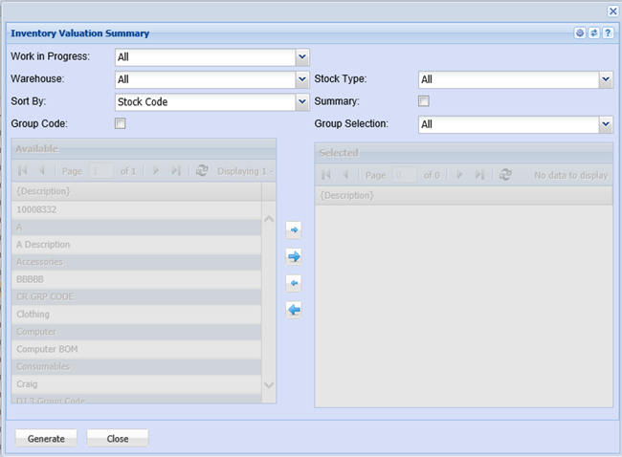The image size is (622, 457).
Task: Expand the Stock Type dropdown
Action: (605, 79)
